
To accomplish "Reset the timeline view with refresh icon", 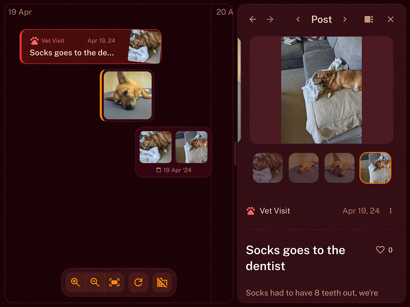I will pos(138,282).
